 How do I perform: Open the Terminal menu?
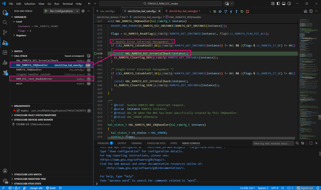tap(67, 4)
